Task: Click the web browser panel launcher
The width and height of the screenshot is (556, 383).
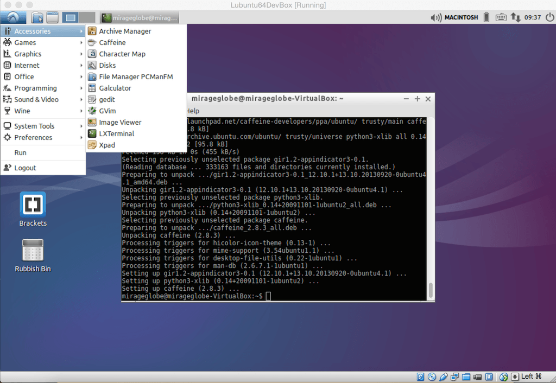Action: [53, 17]
